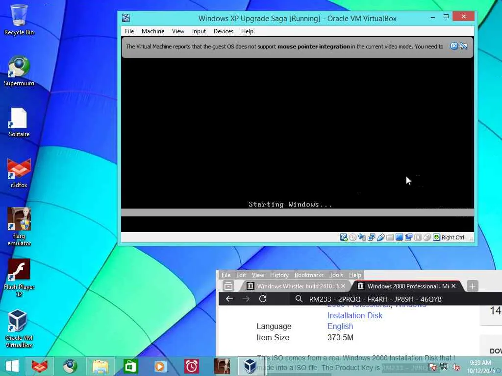Click the VirtualBox taskbar button
This screenshot has width=502, height=376.
[251, 366]
